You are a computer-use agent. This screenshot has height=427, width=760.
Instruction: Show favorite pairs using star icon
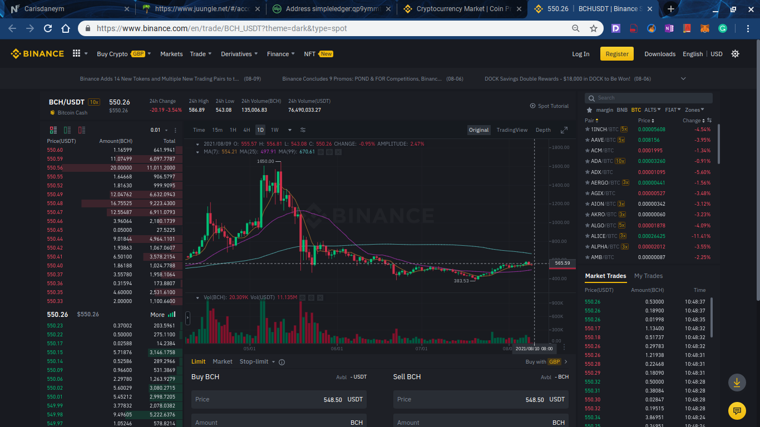click(x=589, y=110)
